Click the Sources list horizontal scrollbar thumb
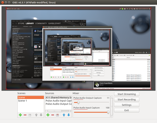 [x=55, y=111]
